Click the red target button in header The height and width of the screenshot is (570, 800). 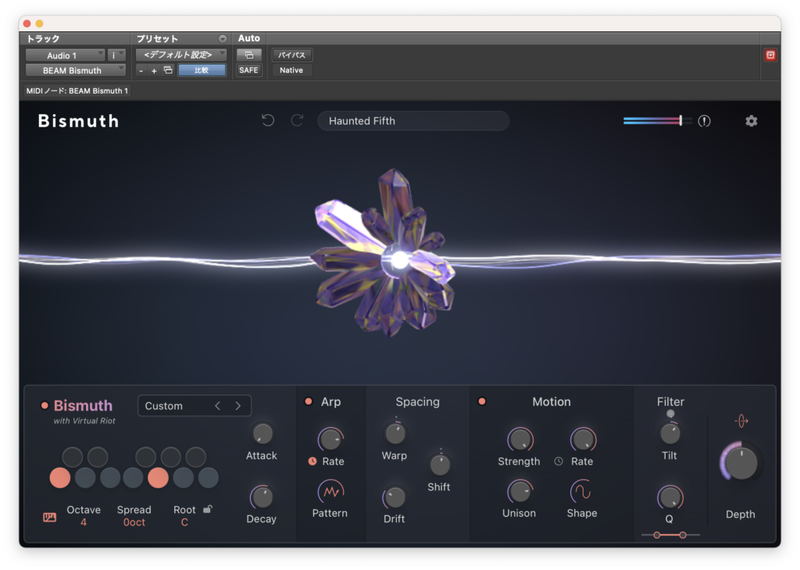point(770,55)
